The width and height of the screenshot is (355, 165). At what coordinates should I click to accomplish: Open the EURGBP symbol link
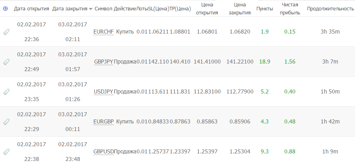click(x=103, y=121)
